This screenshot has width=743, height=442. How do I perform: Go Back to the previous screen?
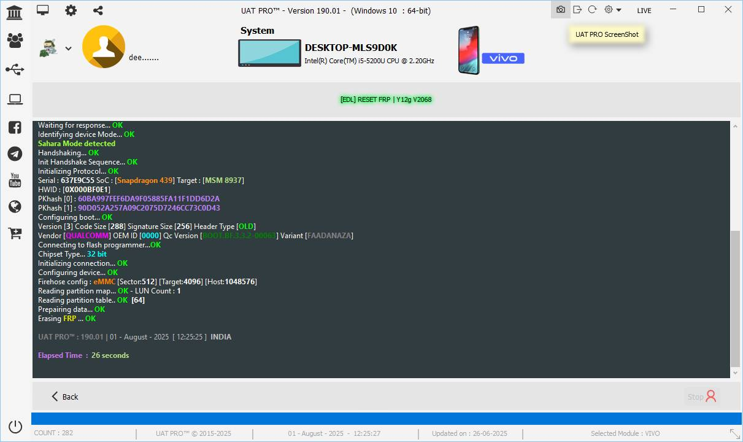pyautogui.click(x=65, y=397)
